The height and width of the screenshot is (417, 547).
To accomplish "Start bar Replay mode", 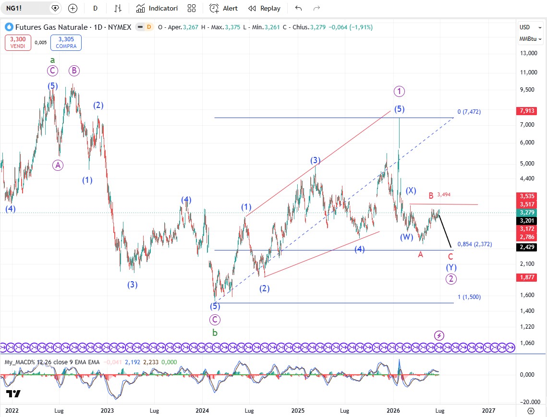I will [265, 8].
